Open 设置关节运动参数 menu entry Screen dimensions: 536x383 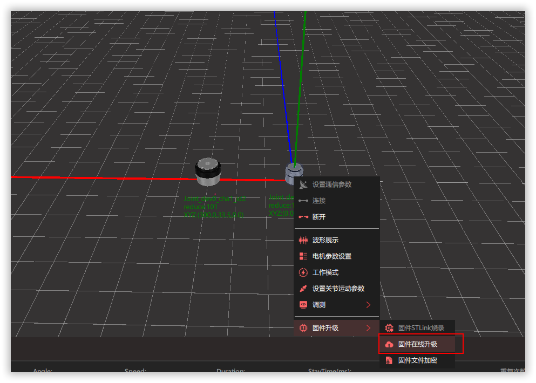click(x=337, y=289)
